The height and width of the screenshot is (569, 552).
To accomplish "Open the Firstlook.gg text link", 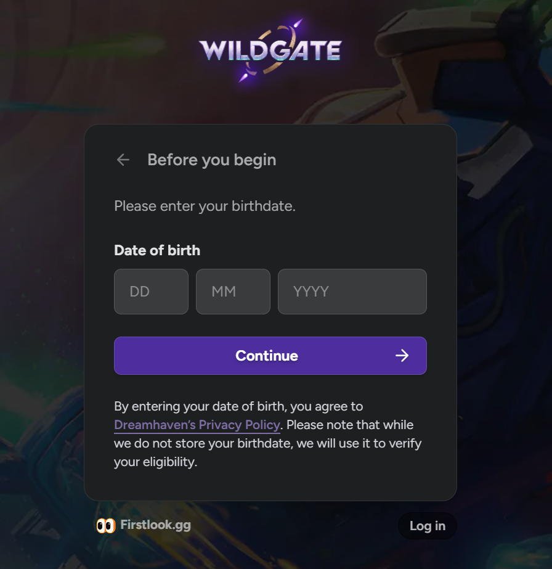I will click(156, 525).
